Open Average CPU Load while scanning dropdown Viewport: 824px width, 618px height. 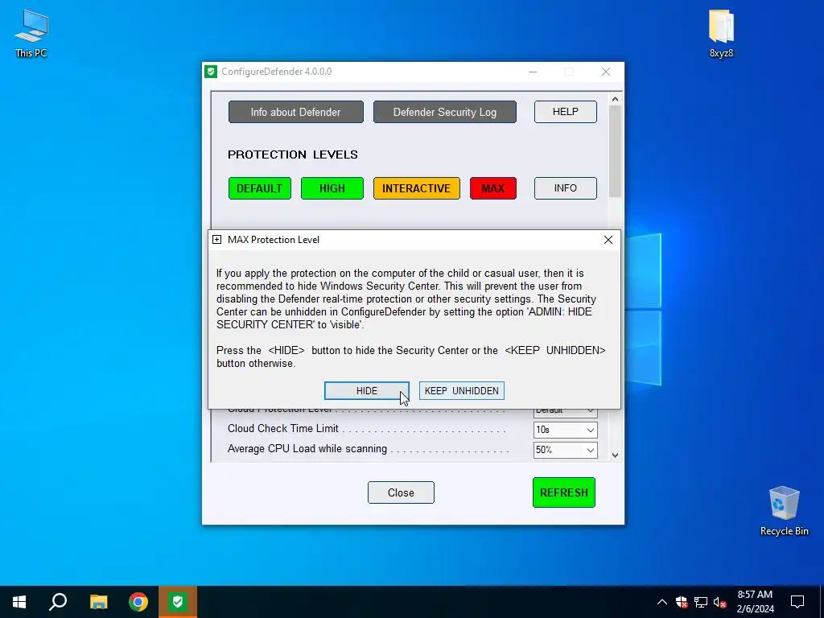coord(566,450)
